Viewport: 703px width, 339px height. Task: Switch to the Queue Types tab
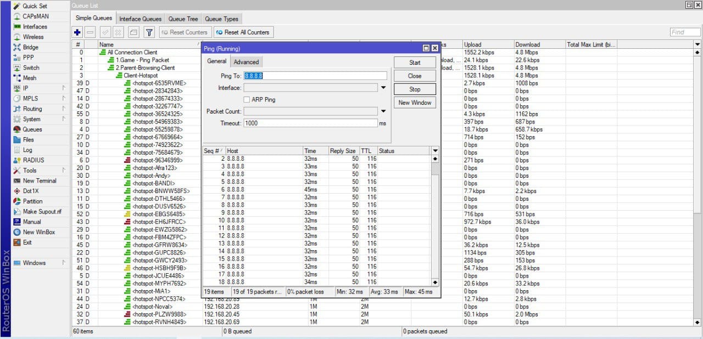[221, 19]
